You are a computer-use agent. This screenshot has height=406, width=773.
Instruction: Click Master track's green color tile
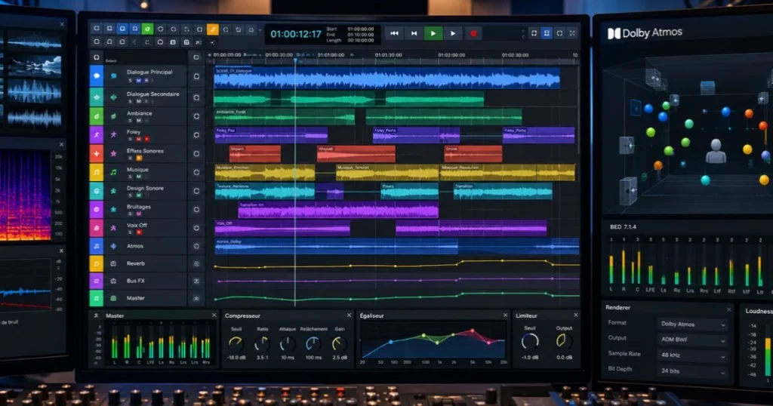click(x=97, y=298)
